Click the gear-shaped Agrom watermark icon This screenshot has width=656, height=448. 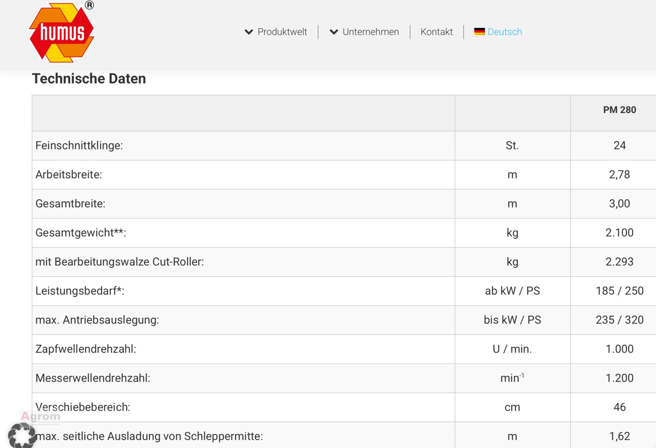[x=21, y=435]
